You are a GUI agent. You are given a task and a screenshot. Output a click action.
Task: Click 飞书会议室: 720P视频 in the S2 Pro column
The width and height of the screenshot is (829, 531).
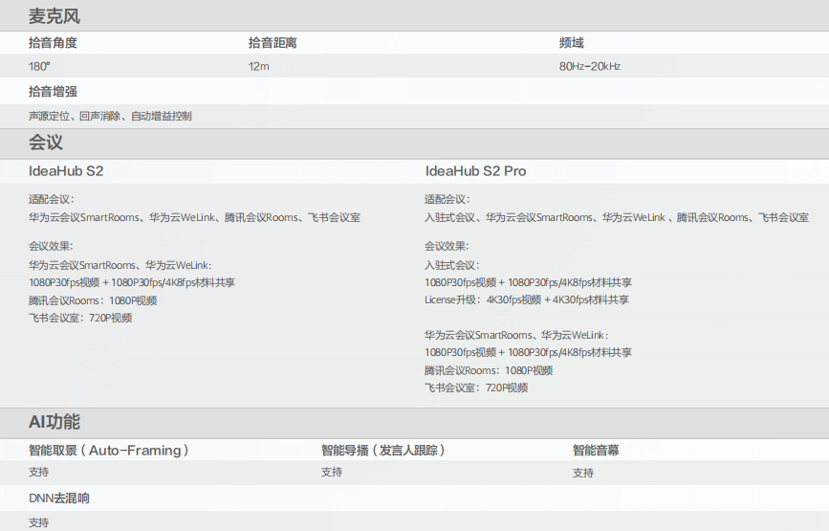pyautogui.click(x=476, y=387)
